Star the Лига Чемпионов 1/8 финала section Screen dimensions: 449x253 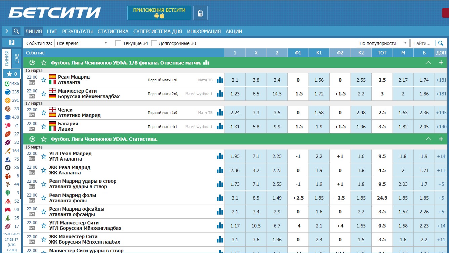point(44,62)
